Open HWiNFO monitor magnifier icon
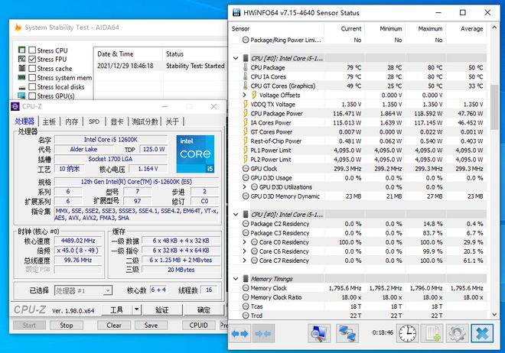Viewport: 505px width, 353px height. 318,333
